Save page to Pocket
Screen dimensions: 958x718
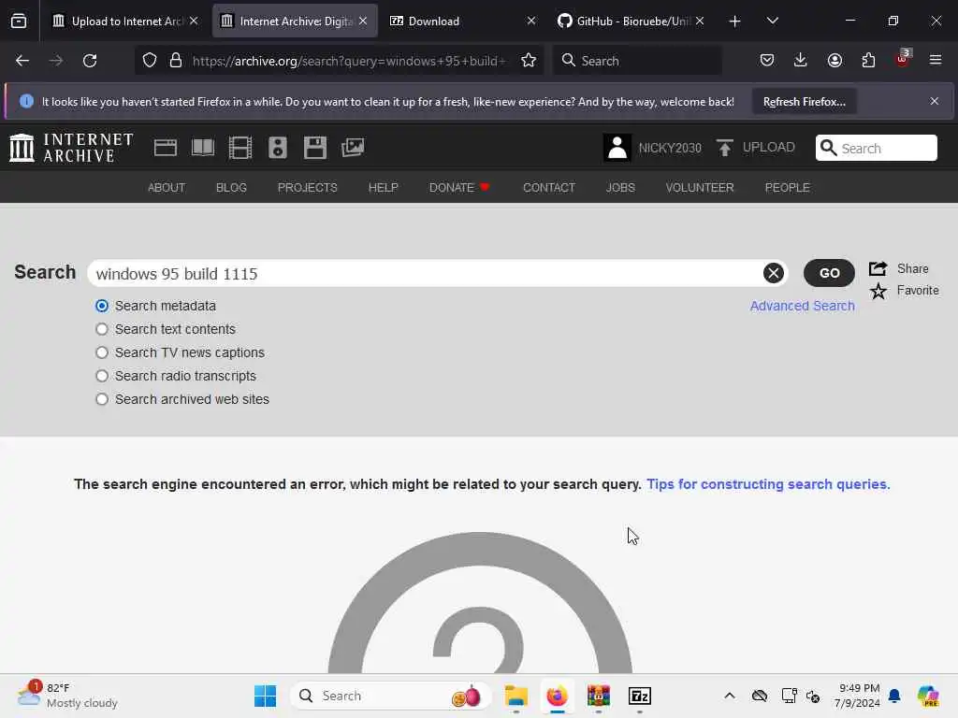(767, 61)
